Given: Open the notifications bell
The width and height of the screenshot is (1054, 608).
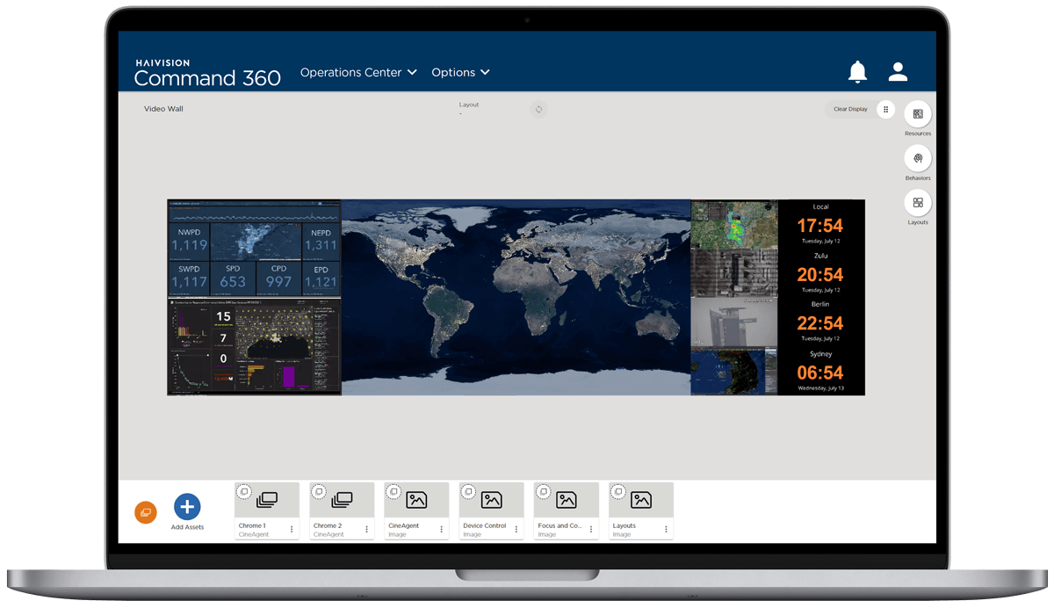Looking at the screenshot, I should (857, 72).
